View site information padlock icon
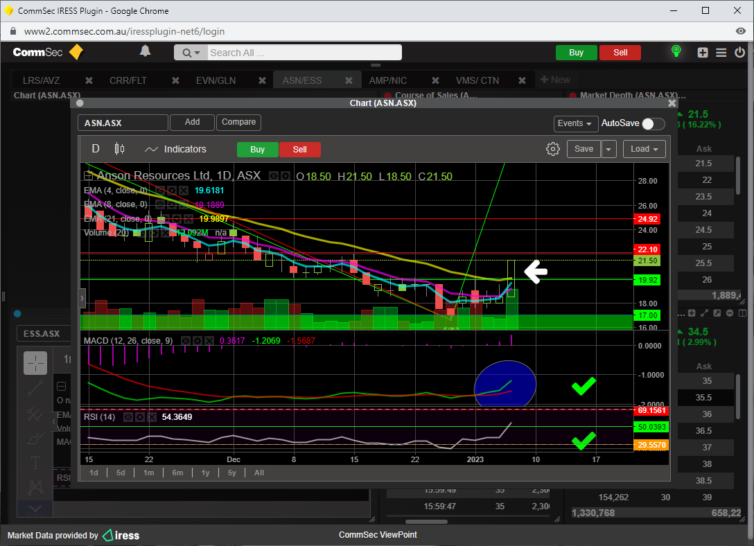 click(x=13, y=31)
